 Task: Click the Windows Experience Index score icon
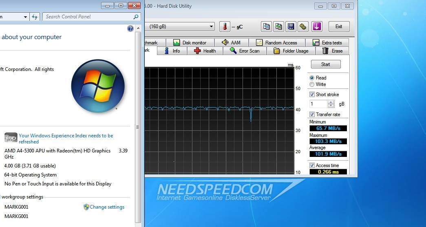pyautogui.click(x=11, y=137)
